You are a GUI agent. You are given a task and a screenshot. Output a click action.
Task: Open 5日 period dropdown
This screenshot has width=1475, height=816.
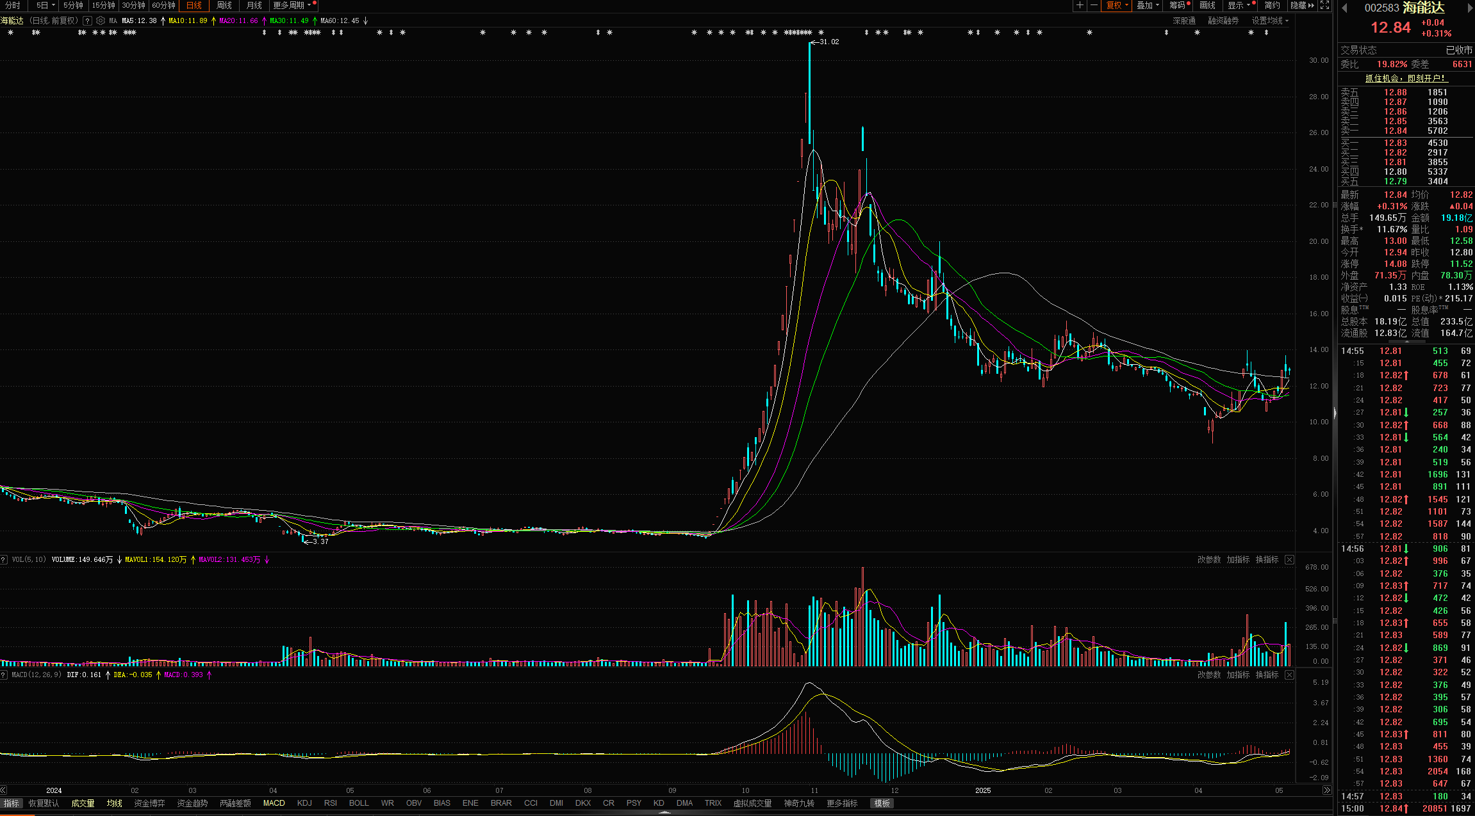(45, 5)
